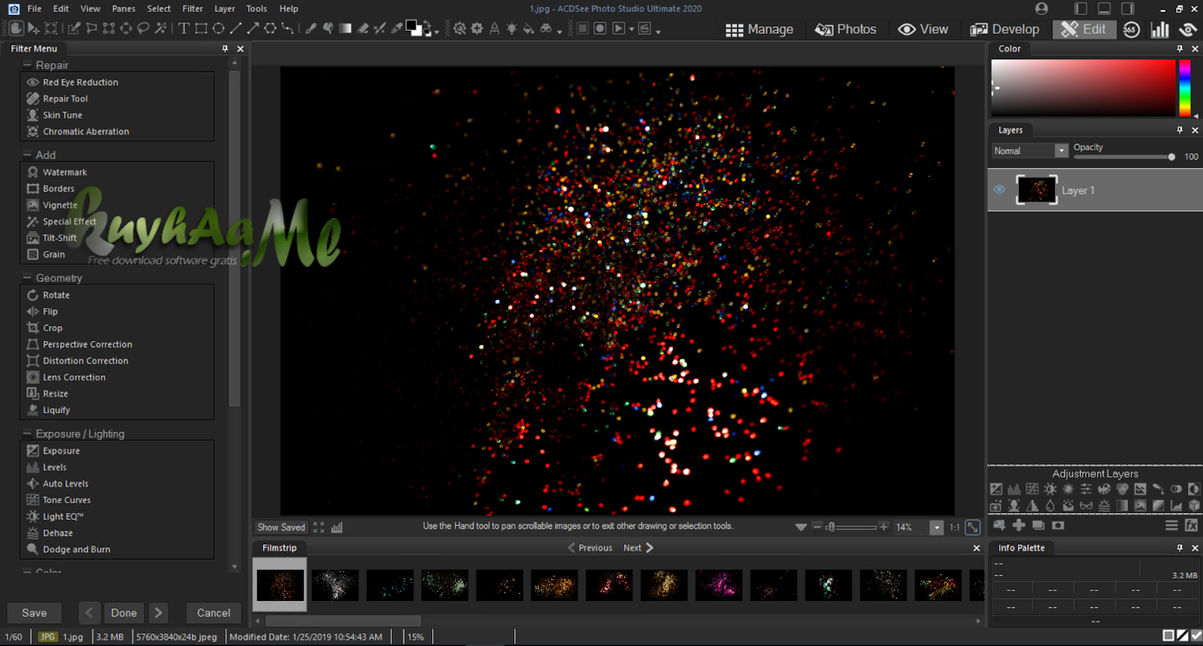1203x646 pixels.
Task: Collapse the Exposure / Lighting group
Action: [27, 433]
